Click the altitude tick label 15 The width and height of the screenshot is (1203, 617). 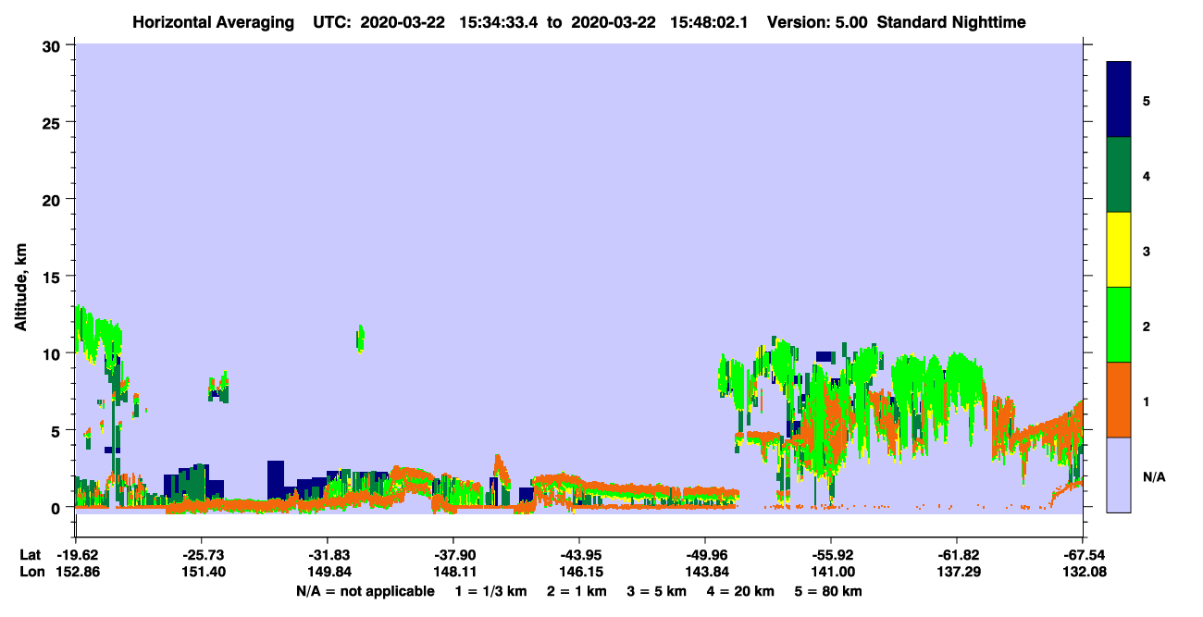pos(54,277)
